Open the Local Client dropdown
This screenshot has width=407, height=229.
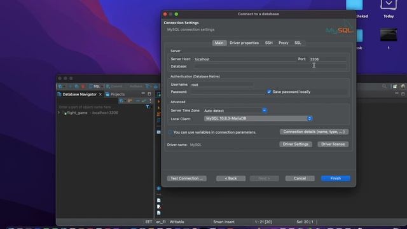pyautogui.click(x=258, y=119)
